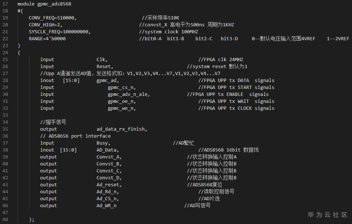Image resolution: width=352 pixels, height=224 pixels.
Task: Click the gpmc_we_n signal name
Action: 121,108
